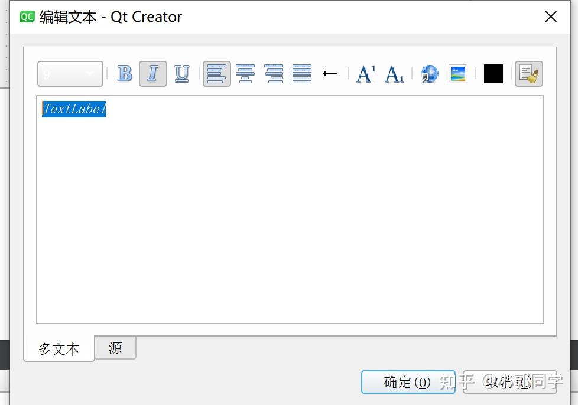Insert a hyperlink with the globe icon

point(429,73)
